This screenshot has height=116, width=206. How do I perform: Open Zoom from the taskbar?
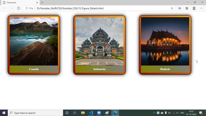(99, 113)
